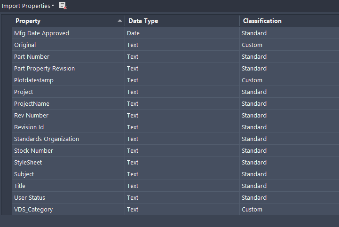339x227 pixels.
Task: Select the ProjectName property
Action: 32,104
